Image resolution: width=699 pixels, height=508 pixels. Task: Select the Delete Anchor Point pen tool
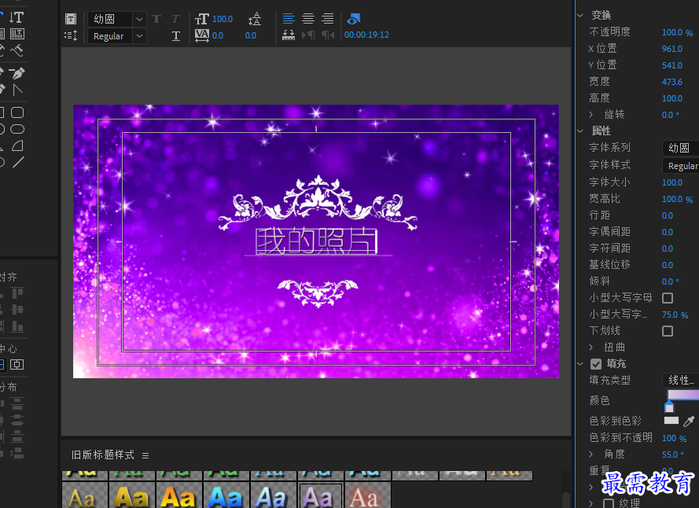click(x=17, y=72)
